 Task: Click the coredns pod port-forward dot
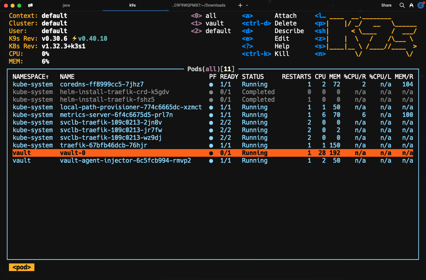pyautogui.click(x=211, y=84)
